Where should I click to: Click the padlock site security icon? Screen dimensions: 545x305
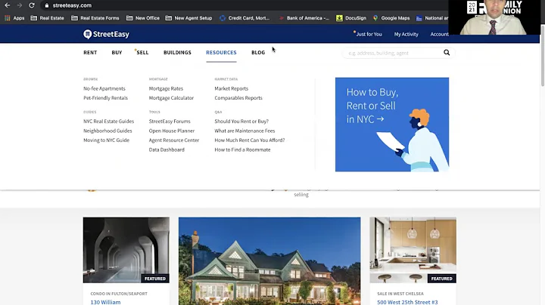[47, 5]
